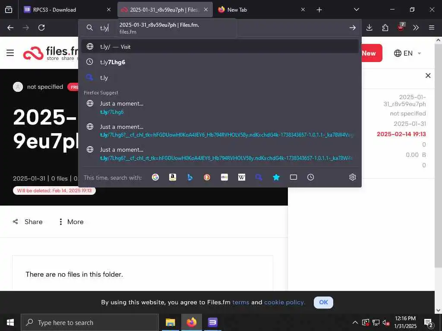This screenshot has width=442, height=331.
Task: Go back to previous page
Action: [10, 28]
